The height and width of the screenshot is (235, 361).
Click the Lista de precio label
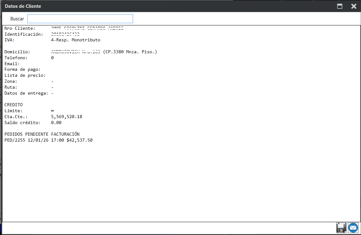[x=25, y=76]
